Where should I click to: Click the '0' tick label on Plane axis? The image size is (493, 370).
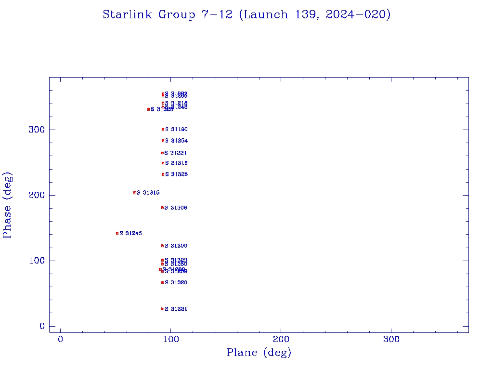[x=60, y=339]
